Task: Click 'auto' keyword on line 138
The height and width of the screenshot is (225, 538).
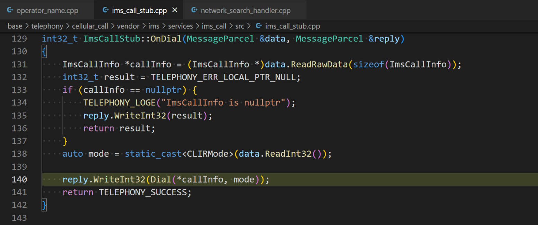Action: pyautogui.click(x=73, y=154)
